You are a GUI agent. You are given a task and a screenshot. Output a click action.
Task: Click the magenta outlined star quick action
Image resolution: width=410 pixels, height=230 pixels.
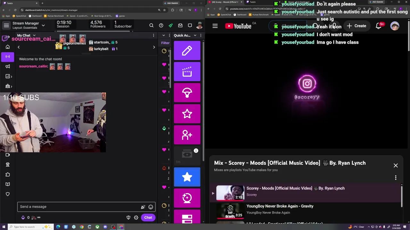tap(187, 114)
